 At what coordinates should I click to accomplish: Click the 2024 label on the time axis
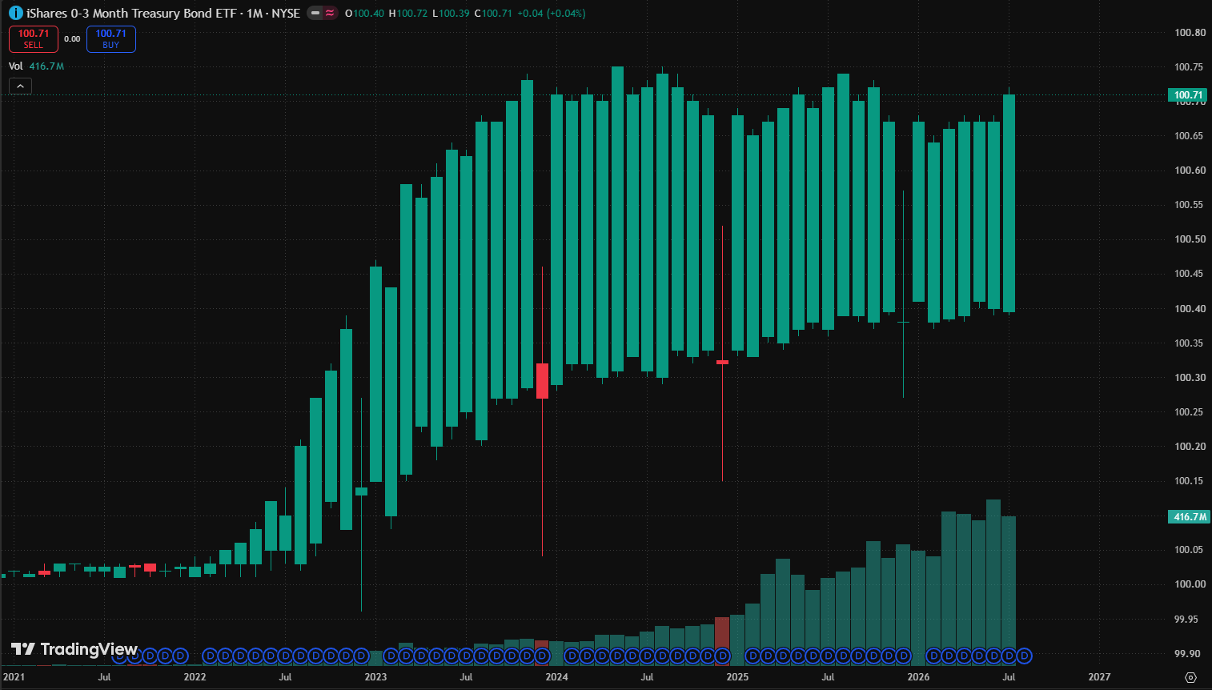[556, 677]
